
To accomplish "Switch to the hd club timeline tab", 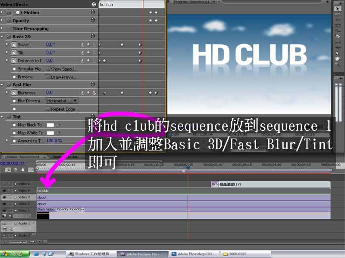I will 65,157.
